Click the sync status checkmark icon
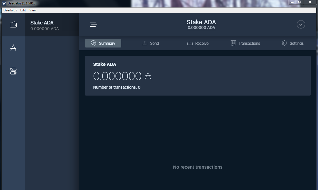 (301, 24)
